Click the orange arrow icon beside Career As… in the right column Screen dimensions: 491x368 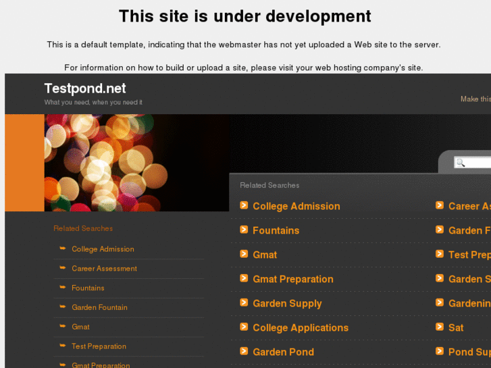coord(440,205)
